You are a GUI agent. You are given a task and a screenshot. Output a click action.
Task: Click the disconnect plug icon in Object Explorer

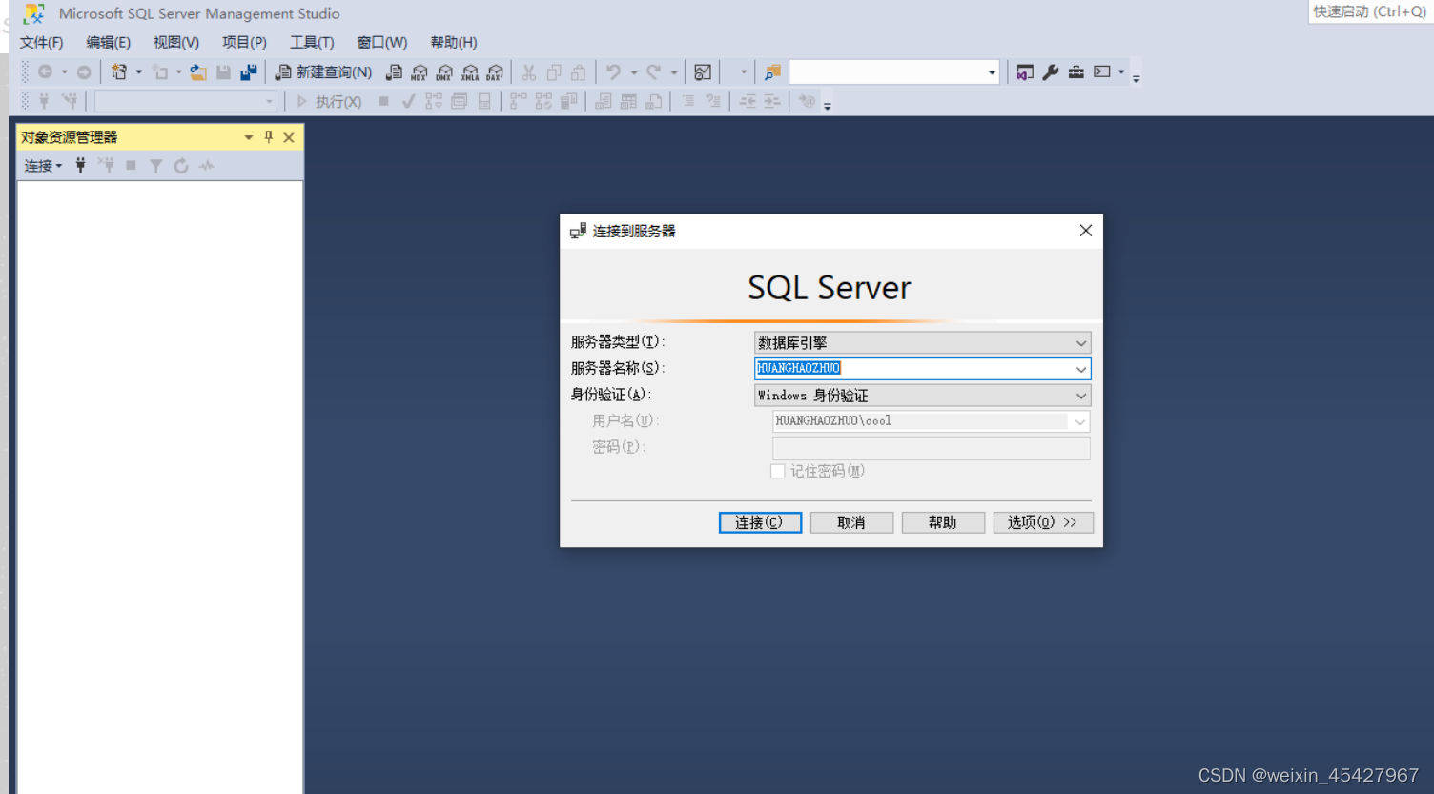point(106,166)
